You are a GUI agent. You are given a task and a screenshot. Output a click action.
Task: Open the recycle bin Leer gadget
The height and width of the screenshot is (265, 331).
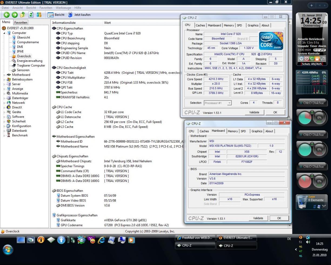[x=312, y=202]
